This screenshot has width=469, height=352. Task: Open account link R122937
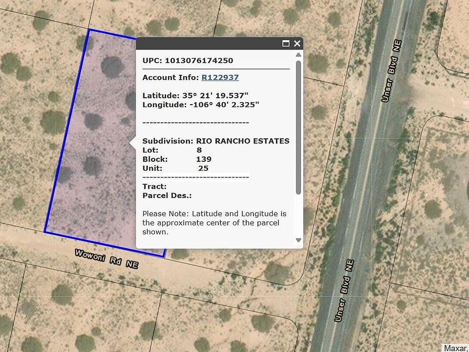220,78
